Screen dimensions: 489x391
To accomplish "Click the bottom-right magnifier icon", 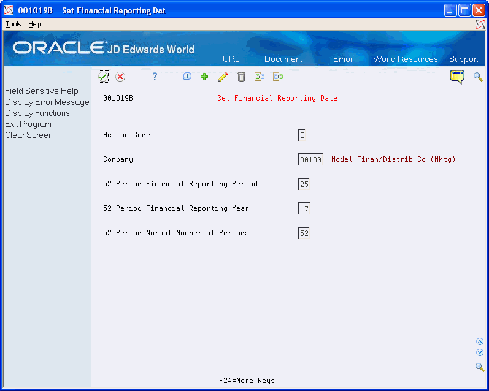I will click(x=480, y=367).
